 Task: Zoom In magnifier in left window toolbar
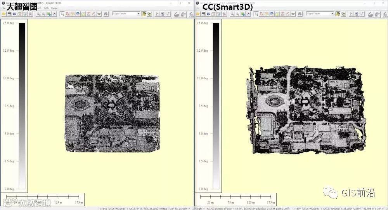[x=38, y=14]
